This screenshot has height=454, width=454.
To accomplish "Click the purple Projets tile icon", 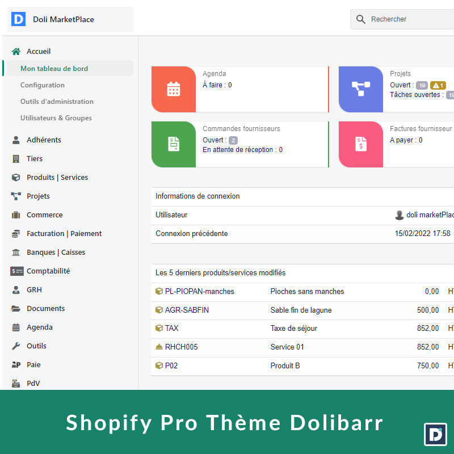I will [361, 89].
